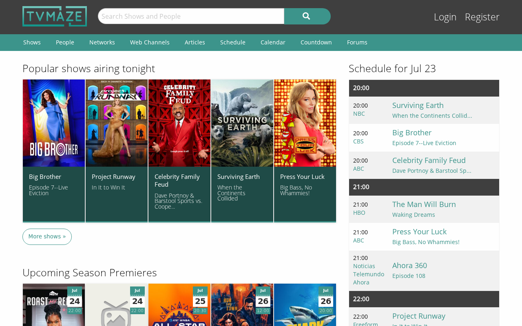The height and width of the screenshot is (326, 522).
Task: Open Celebrity Family Feud in schedule list
Action: (429, 160)
